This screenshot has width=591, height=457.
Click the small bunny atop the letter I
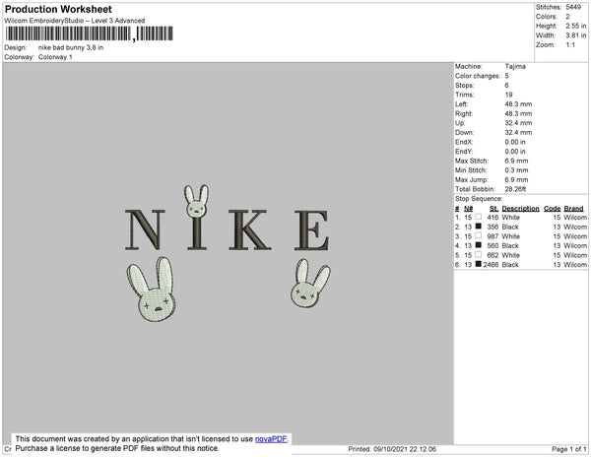pos(196,201)
